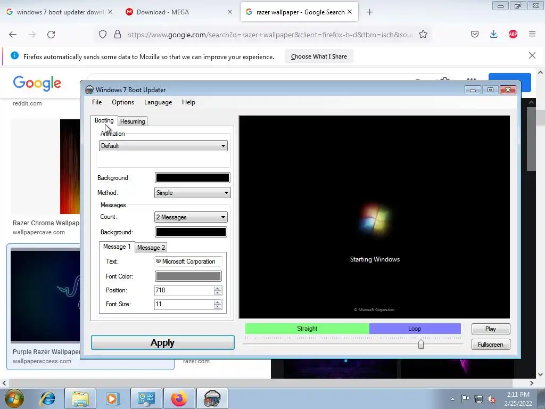Click the site padlock icon
The height and width of the screenshot is (409, 545).
pyautogui.click(x=118, y=34)
